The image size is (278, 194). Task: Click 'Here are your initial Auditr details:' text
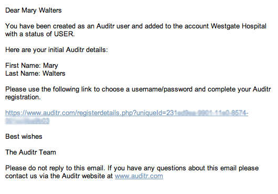point(57,50)
